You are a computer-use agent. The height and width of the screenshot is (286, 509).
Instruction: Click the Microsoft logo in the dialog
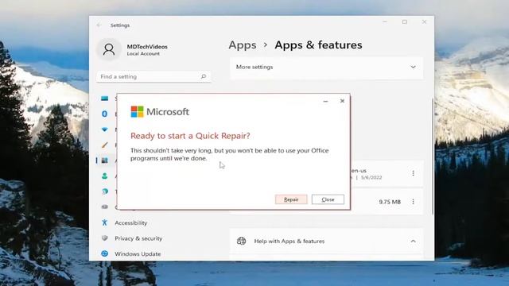click(x=137, y=112)
